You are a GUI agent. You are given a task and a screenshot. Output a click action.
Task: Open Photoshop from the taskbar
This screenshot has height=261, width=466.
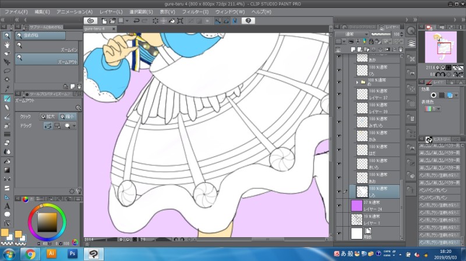click(x=73, y=254)
